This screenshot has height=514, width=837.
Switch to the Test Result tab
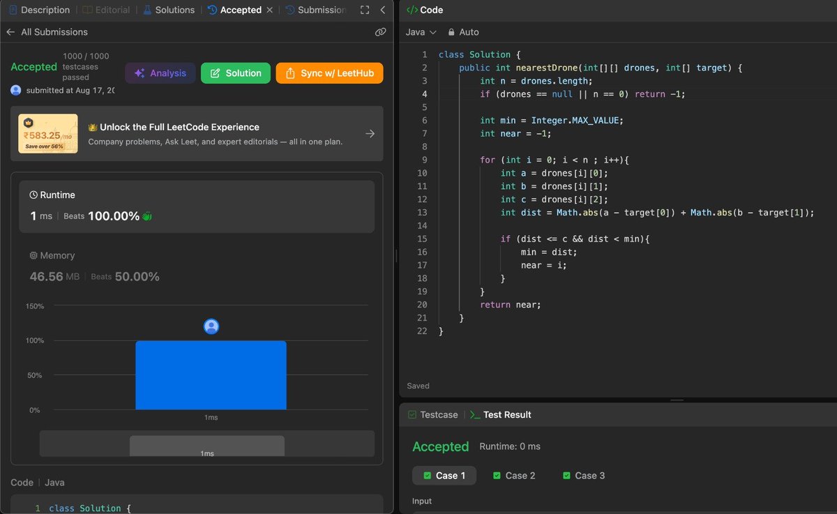[x=501, y=414]
